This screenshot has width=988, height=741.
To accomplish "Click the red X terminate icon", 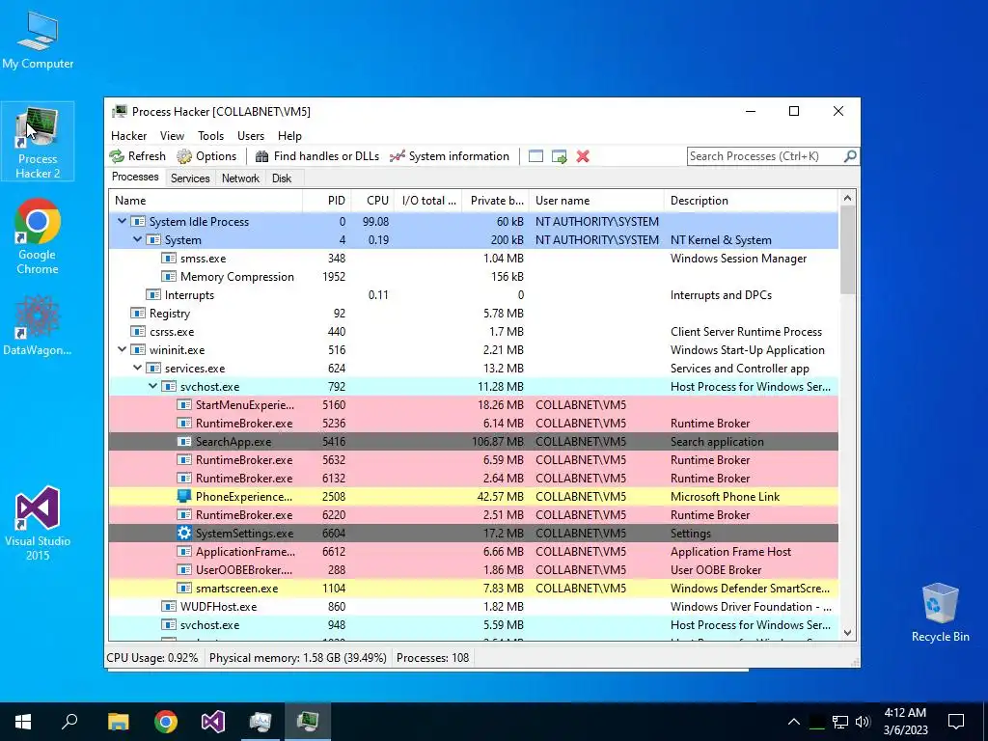I will 583,156.
